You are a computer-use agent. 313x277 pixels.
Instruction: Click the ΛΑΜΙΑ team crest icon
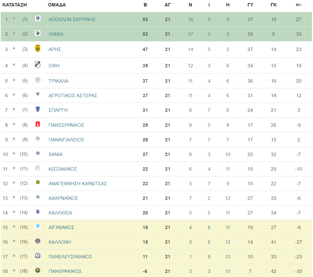coord(38,33)
